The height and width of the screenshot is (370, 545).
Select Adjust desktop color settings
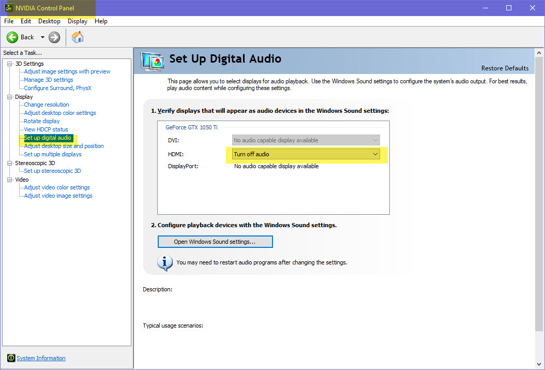click(60, 113)
